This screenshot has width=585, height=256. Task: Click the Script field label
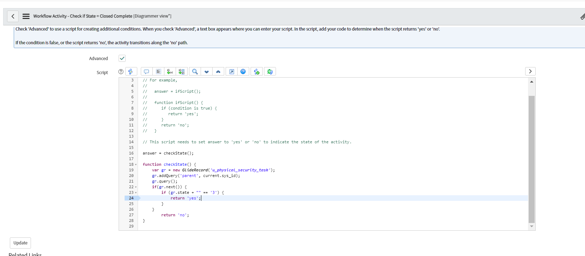(102, 73)
